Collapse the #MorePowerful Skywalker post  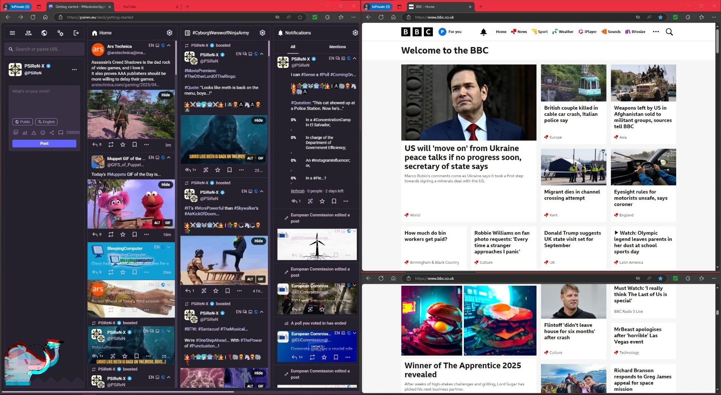[x=262, y=191]
